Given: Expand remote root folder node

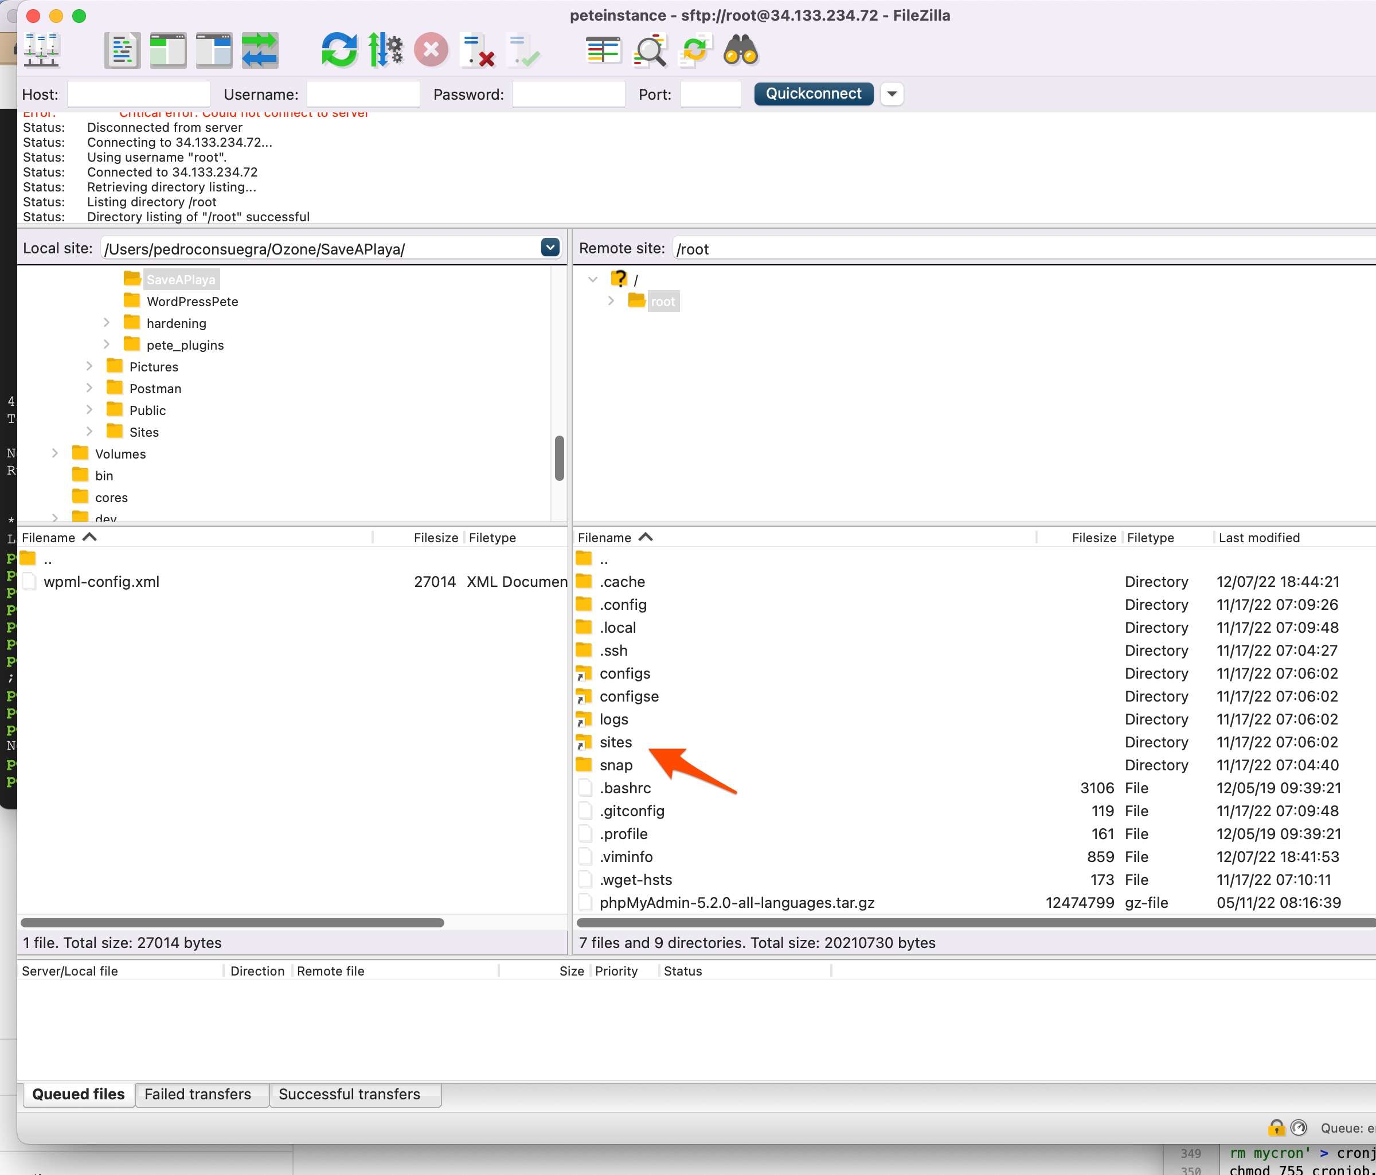Looking at the screenshot, I should pos(611,301).
